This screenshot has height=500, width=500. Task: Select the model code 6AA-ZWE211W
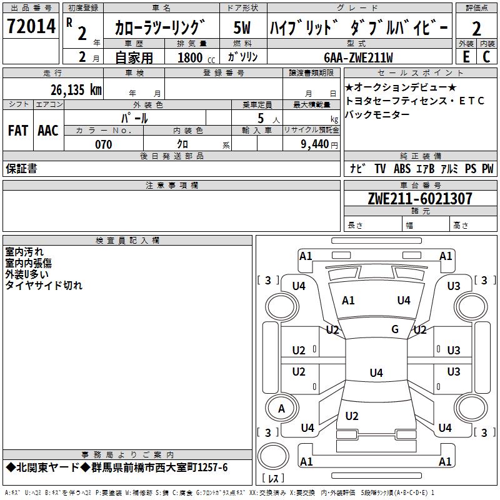(358, 57)
